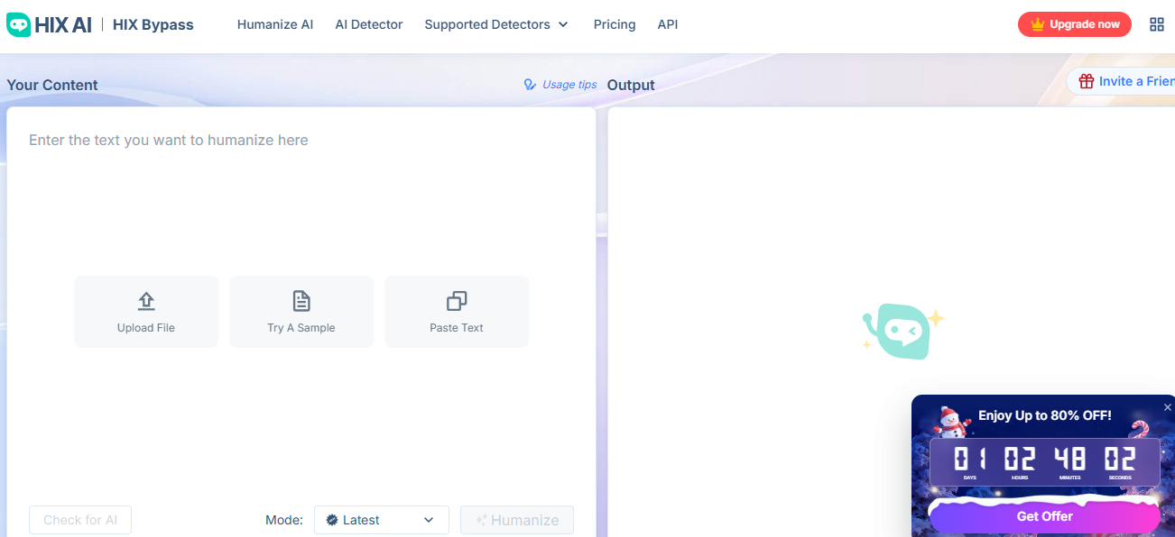Expand the Supported Detectors dropdown
This screenshot has height=537, width=1175.
point(496,24)
